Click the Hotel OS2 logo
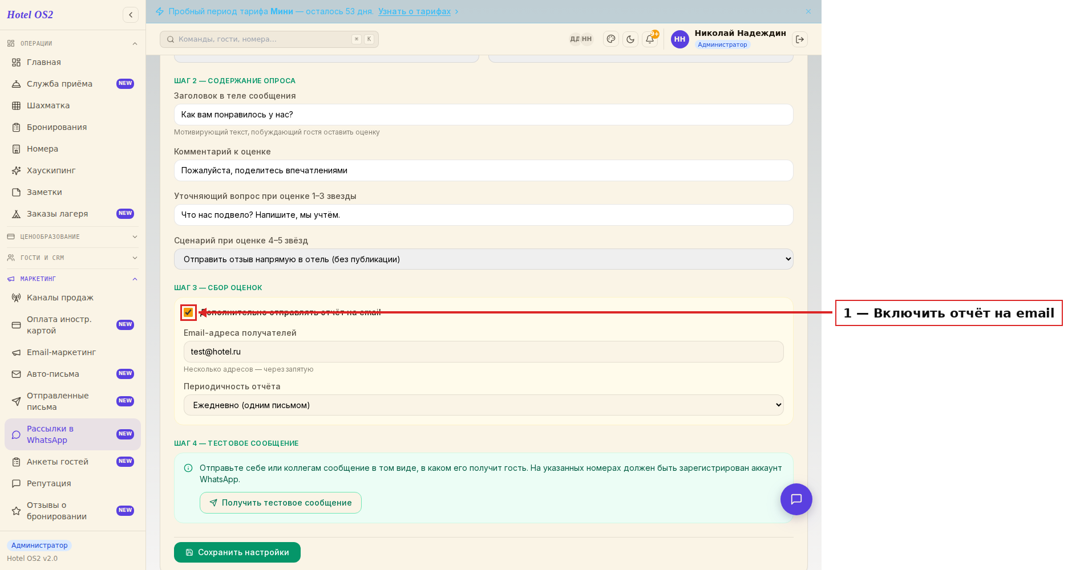 pos(30,15)
